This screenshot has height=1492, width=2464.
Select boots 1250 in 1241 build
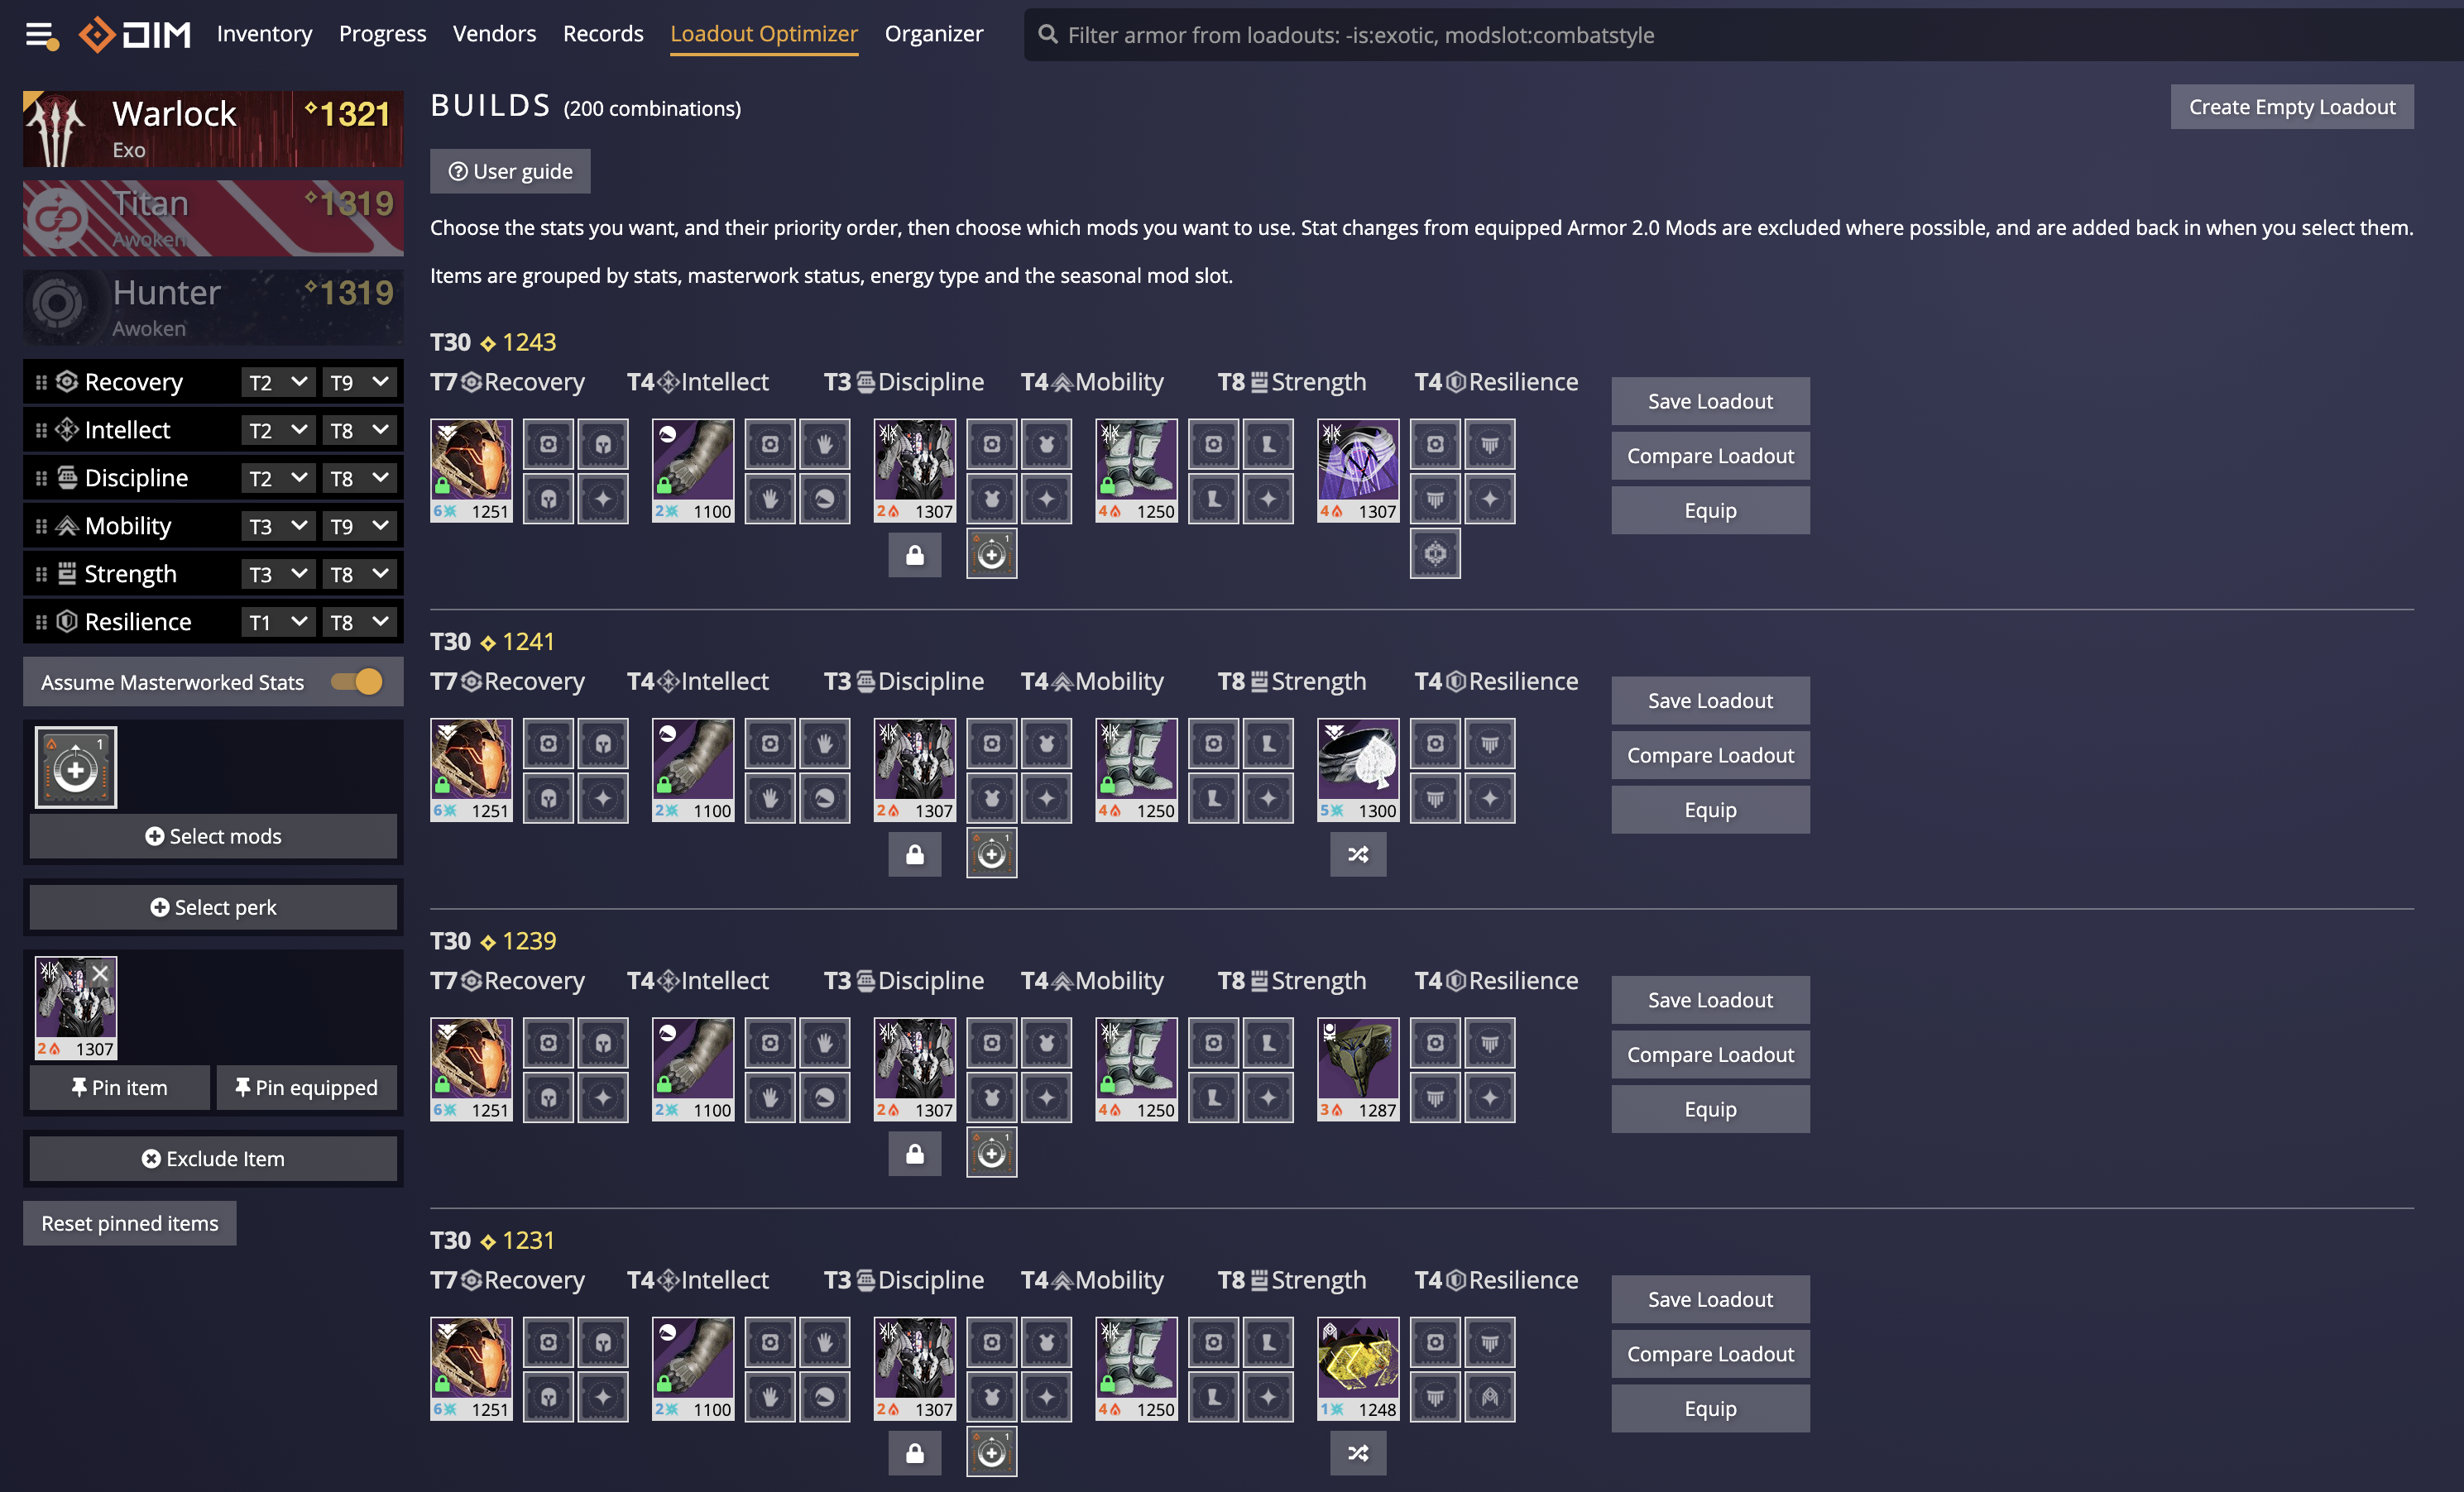[x=1136, y=771]
